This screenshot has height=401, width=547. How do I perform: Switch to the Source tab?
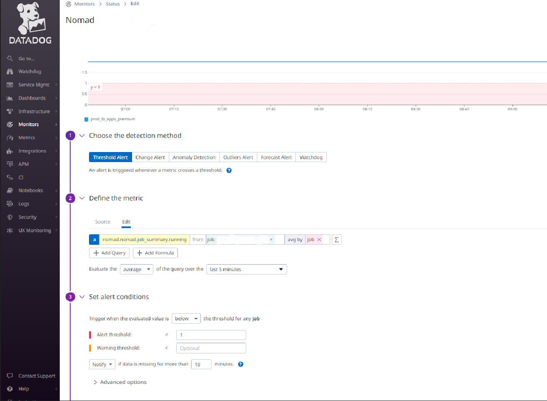point(103,222)
